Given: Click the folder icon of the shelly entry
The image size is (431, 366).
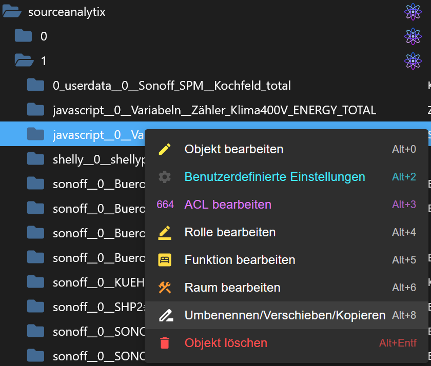Looking at the screenshot, I should (36, 159).
